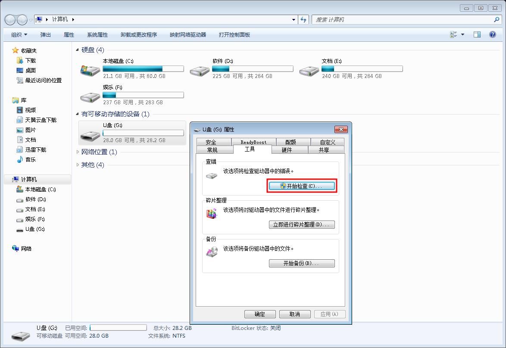
Task: Click the 立即进行碎片整理(D) button
Action: 302,224
